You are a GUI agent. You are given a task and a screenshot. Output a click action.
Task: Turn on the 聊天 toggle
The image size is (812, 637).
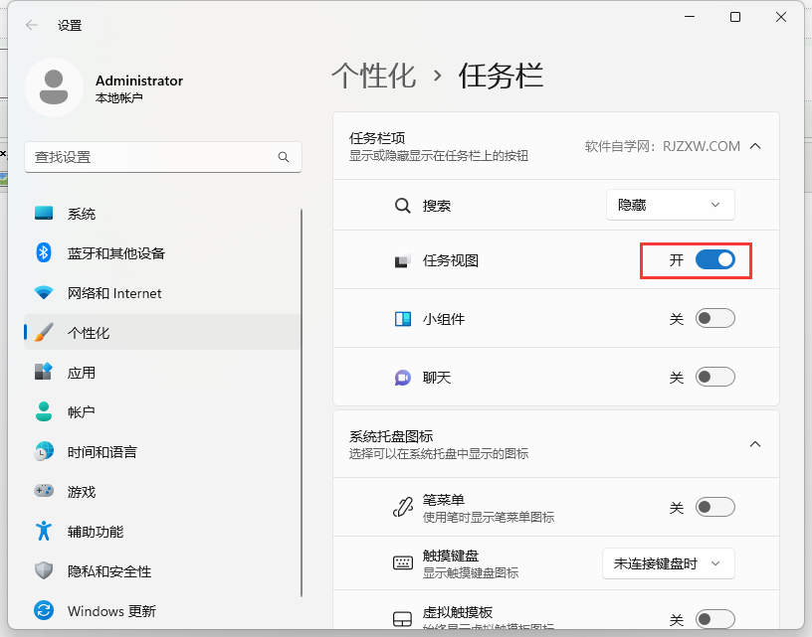click(x=714, y=378)
